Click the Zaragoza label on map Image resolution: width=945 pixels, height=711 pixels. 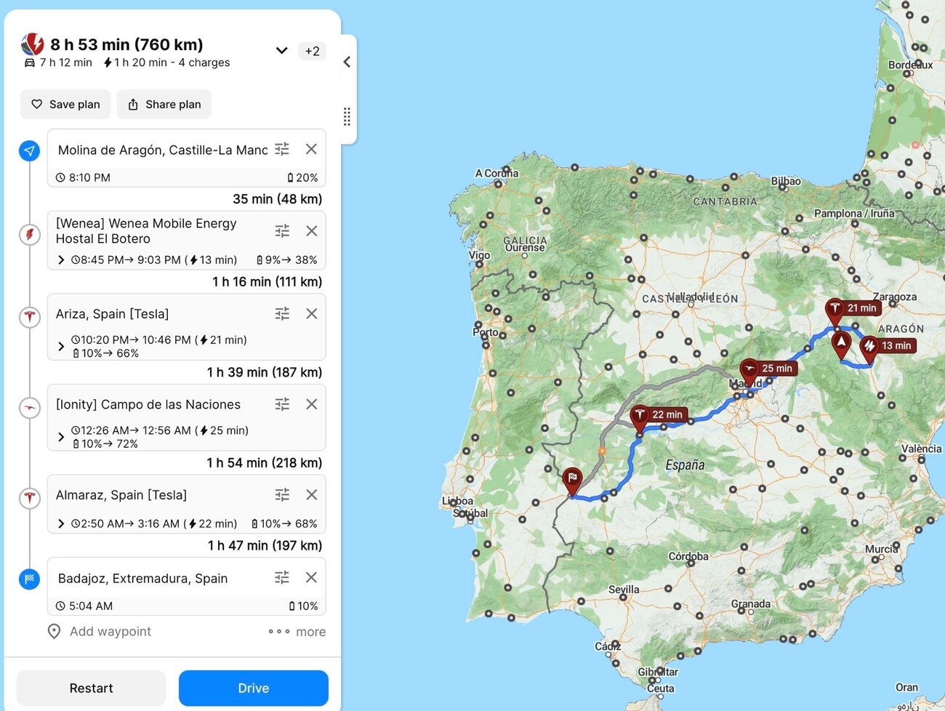[x=895, y=297]
